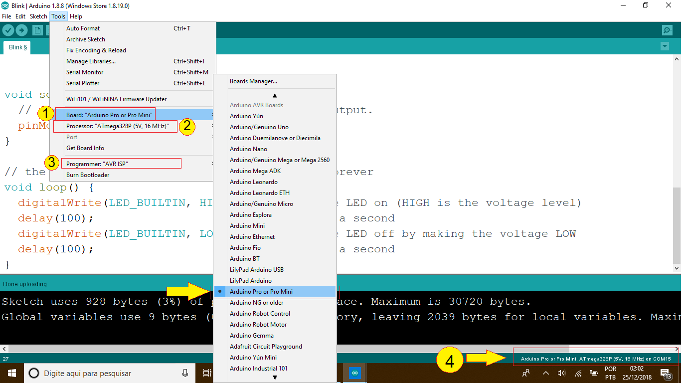Expand the Processor submenu entry

(133, 126)
